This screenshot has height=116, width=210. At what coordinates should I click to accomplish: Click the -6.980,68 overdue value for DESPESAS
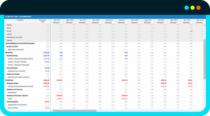(46, 80)
